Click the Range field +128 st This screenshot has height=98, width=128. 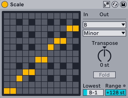[116, 93]
